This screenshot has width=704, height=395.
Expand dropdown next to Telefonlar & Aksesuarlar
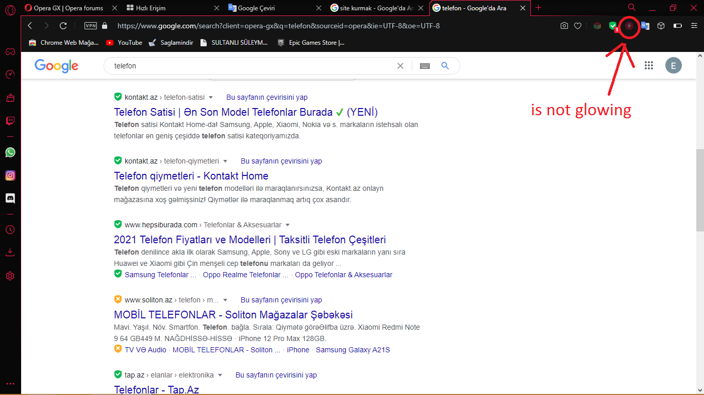[x=288, y=225]
